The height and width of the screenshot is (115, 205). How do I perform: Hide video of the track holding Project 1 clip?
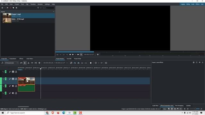[x=13, y=79]
